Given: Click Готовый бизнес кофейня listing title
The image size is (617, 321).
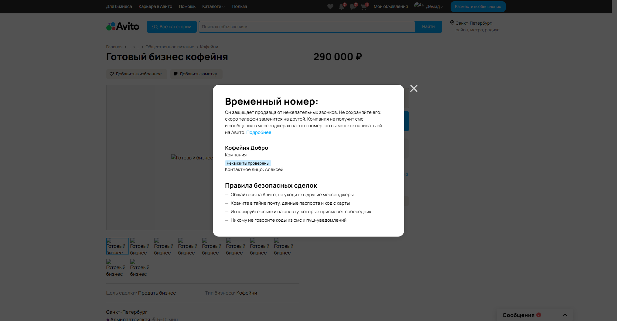Looking at the screenshot, I should (167, 57).
